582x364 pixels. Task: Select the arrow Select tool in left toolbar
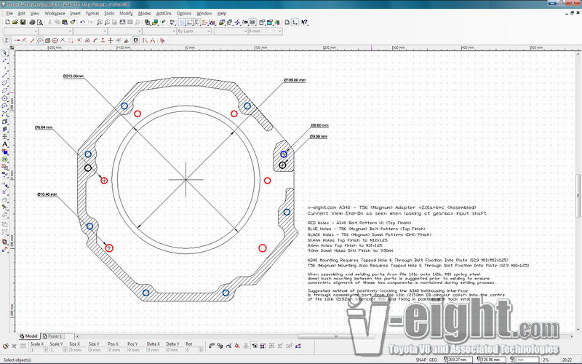tap(5, 52)
